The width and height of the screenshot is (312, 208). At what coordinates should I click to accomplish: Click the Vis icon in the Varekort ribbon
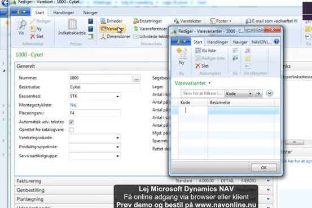click(x=21, y=27)
